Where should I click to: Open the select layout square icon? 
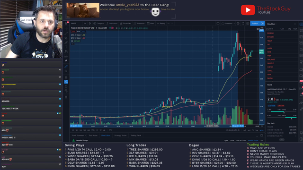coord(218,23)
